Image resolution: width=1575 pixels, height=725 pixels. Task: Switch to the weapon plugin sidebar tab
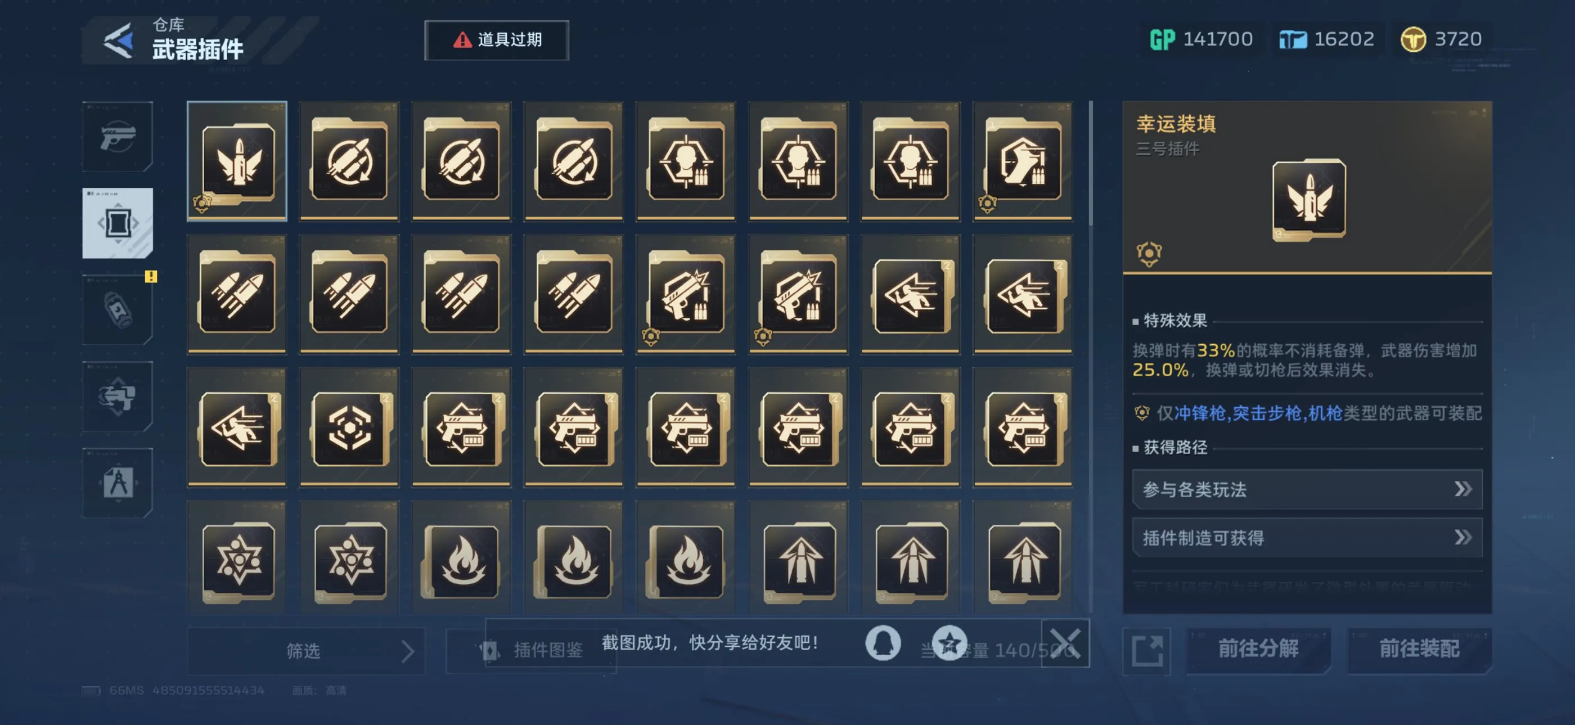coord(118,223)
